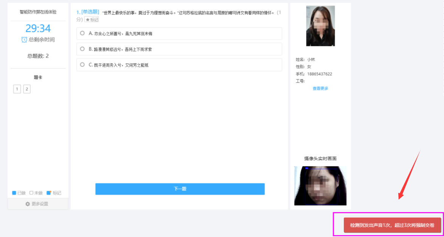This screenshot has width=444, height=237.
Task: Click the candidate profile photo thumbnail
Action: (x=320, y=26)
